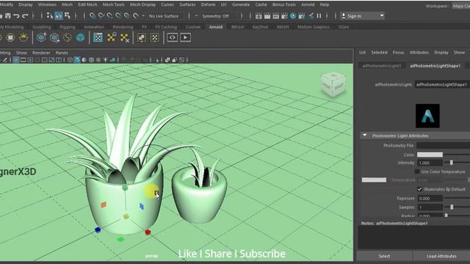Click the Arnold mesh light icon
This screenshot has width=470, height=264.
point(10,37)
